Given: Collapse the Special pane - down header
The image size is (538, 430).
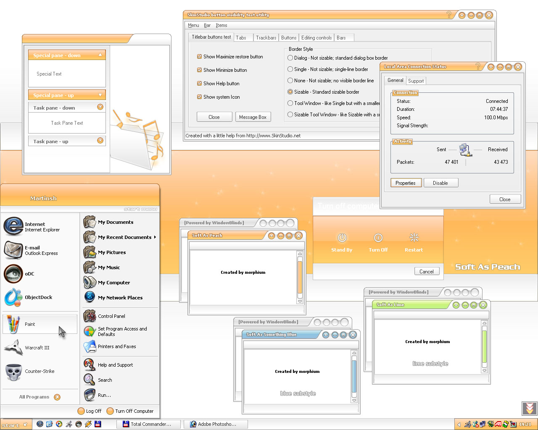Looking at the screenshot, I should (x=67, y=55).
